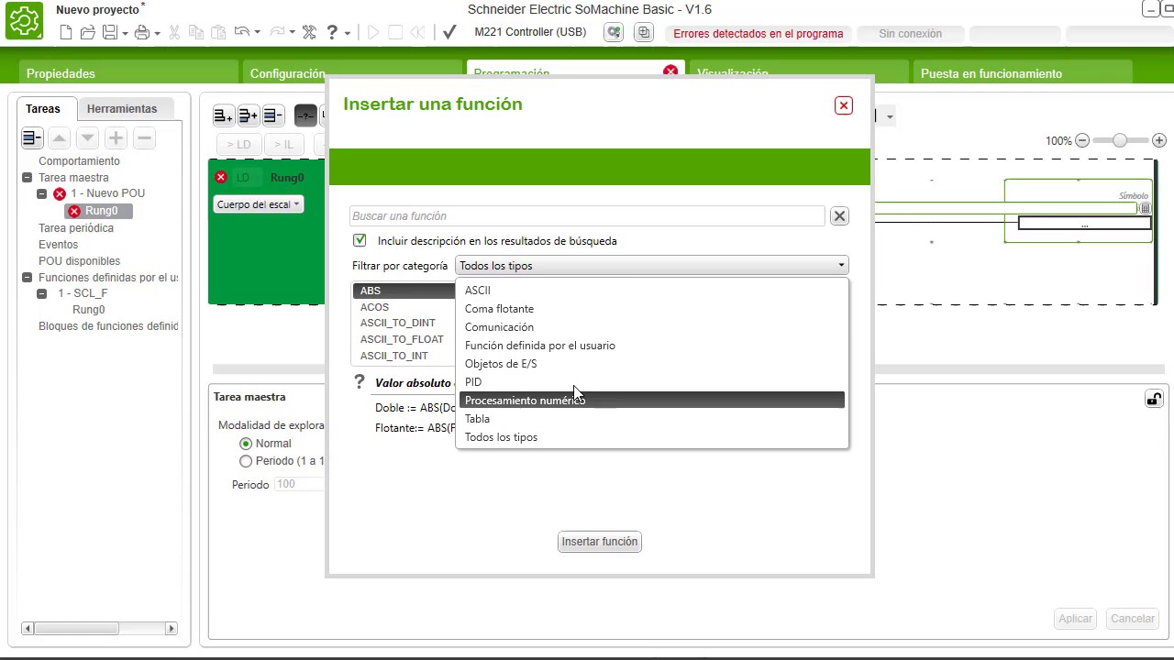Collapse the Tarea maestra tree node
Screen dimensions: 1174x660
(28, 178)
